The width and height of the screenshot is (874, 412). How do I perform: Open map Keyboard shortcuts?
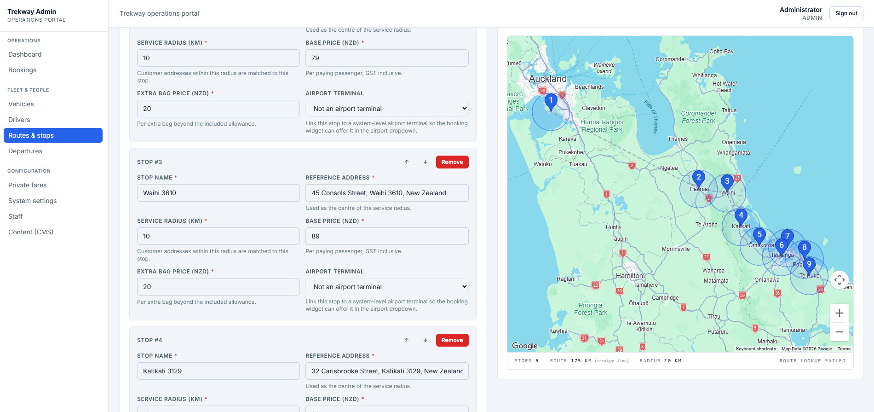pos(756,349)
